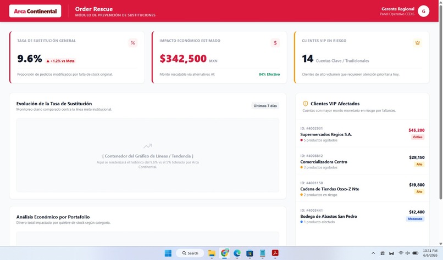Open the G user avatar
The height and width of the screenshot is (260, 443).
(423, 12)
